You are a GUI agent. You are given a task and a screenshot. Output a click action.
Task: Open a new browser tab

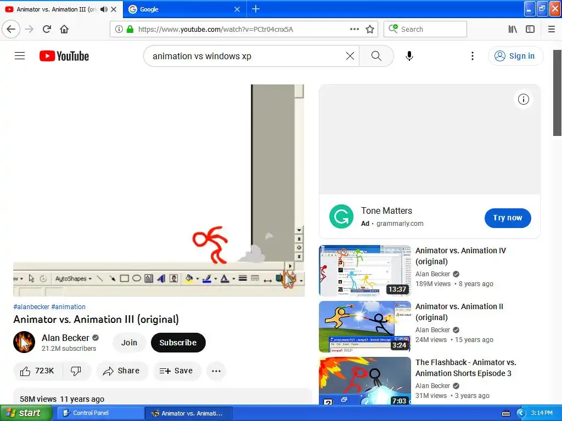point(256,9)
